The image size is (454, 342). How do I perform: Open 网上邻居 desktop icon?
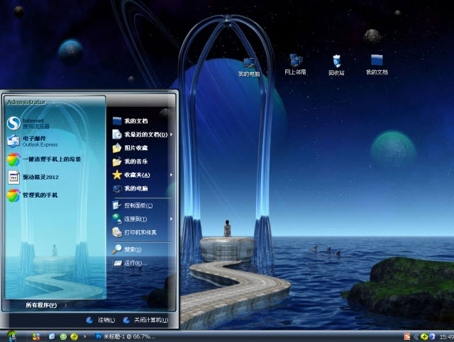coord(295,64)
